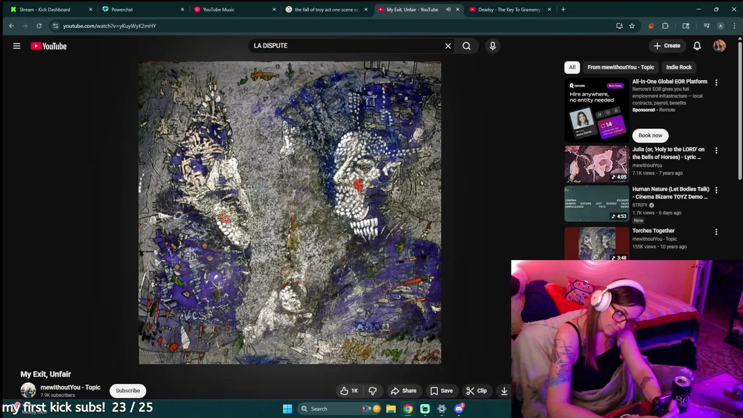Switch to the fall of troy Google tab
The height and width of the screenshot is (418, 743).
(x=327, y=9)
